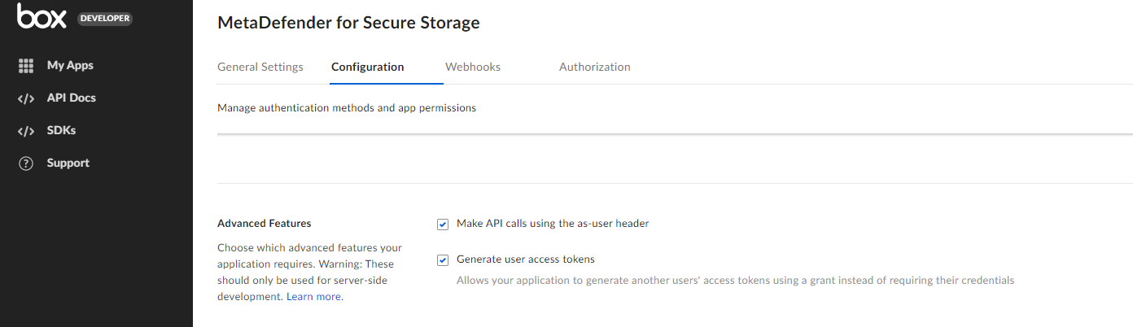Toggle Generate user access tokens checkbox
1133x327 pixels.
point(443,260)
